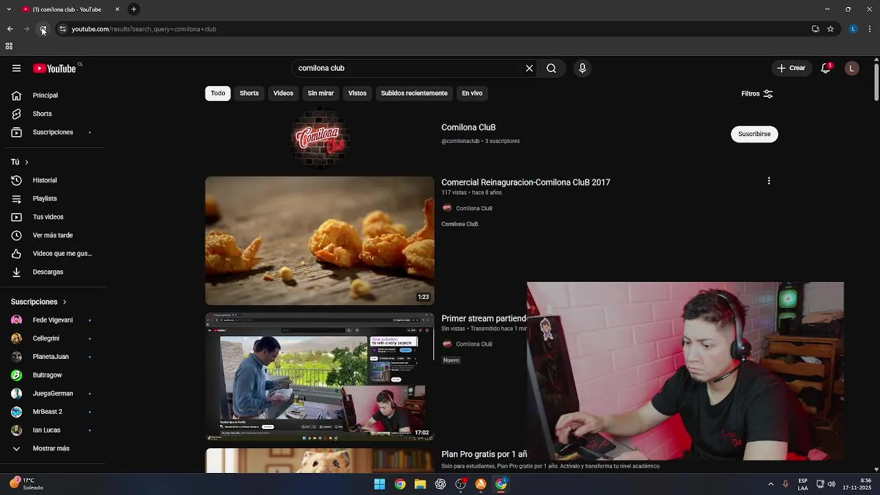The image size is (880, 495).
Task: Expand the Tú section
Action: pyautogui.click(x=19, y=162)
